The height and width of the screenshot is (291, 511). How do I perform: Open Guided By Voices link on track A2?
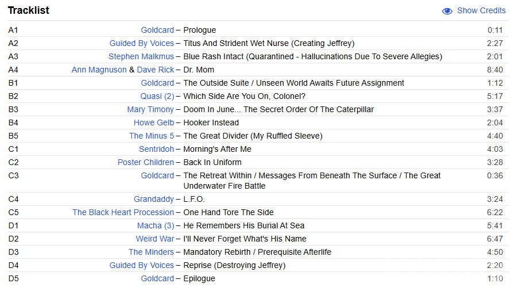[141, 43]
